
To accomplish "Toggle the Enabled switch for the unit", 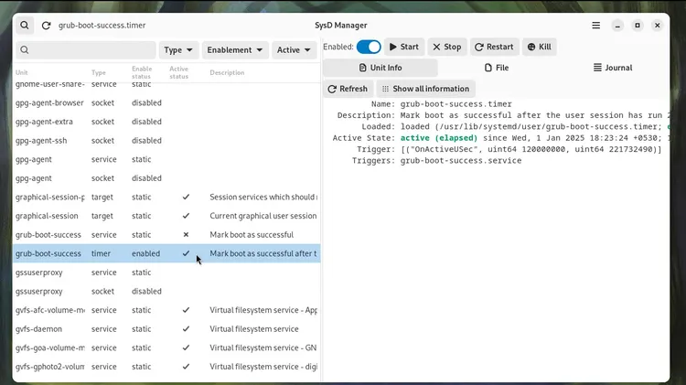I will click(x=369, y=47).
